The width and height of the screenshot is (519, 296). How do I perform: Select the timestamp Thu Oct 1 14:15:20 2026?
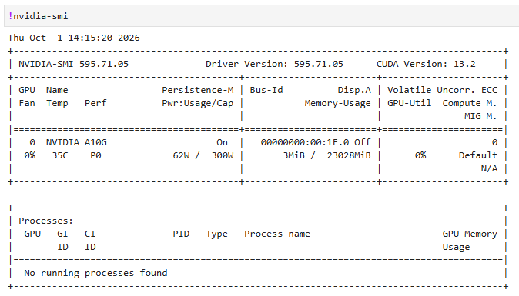pyautogui.click(x=74, y=38)
